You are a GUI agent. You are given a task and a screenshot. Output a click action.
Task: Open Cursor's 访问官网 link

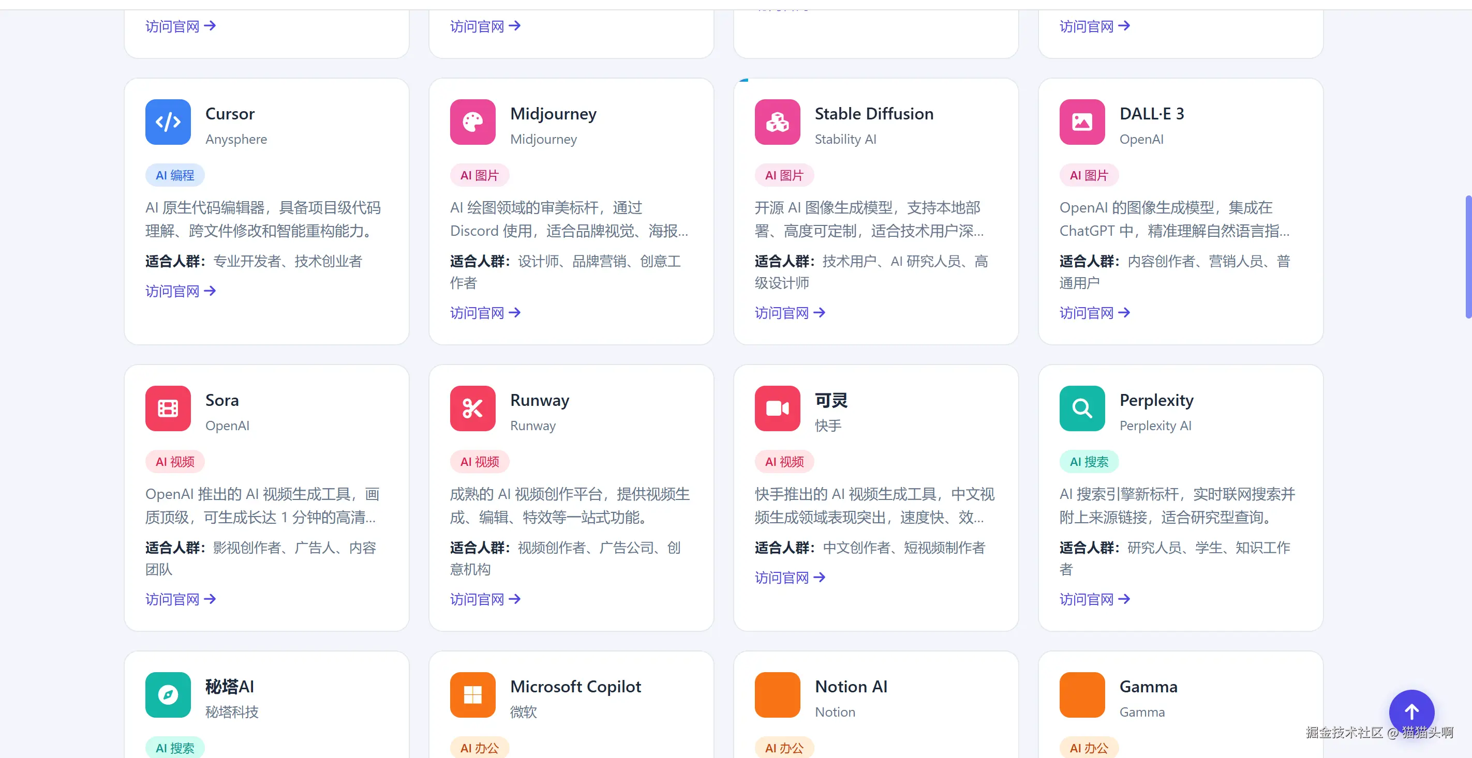pyautogui.click(x=181, y=291)
